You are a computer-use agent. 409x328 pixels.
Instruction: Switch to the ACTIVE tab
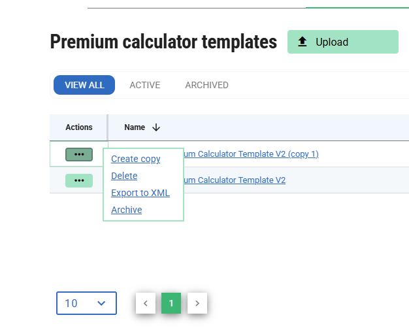coord(144,85)
